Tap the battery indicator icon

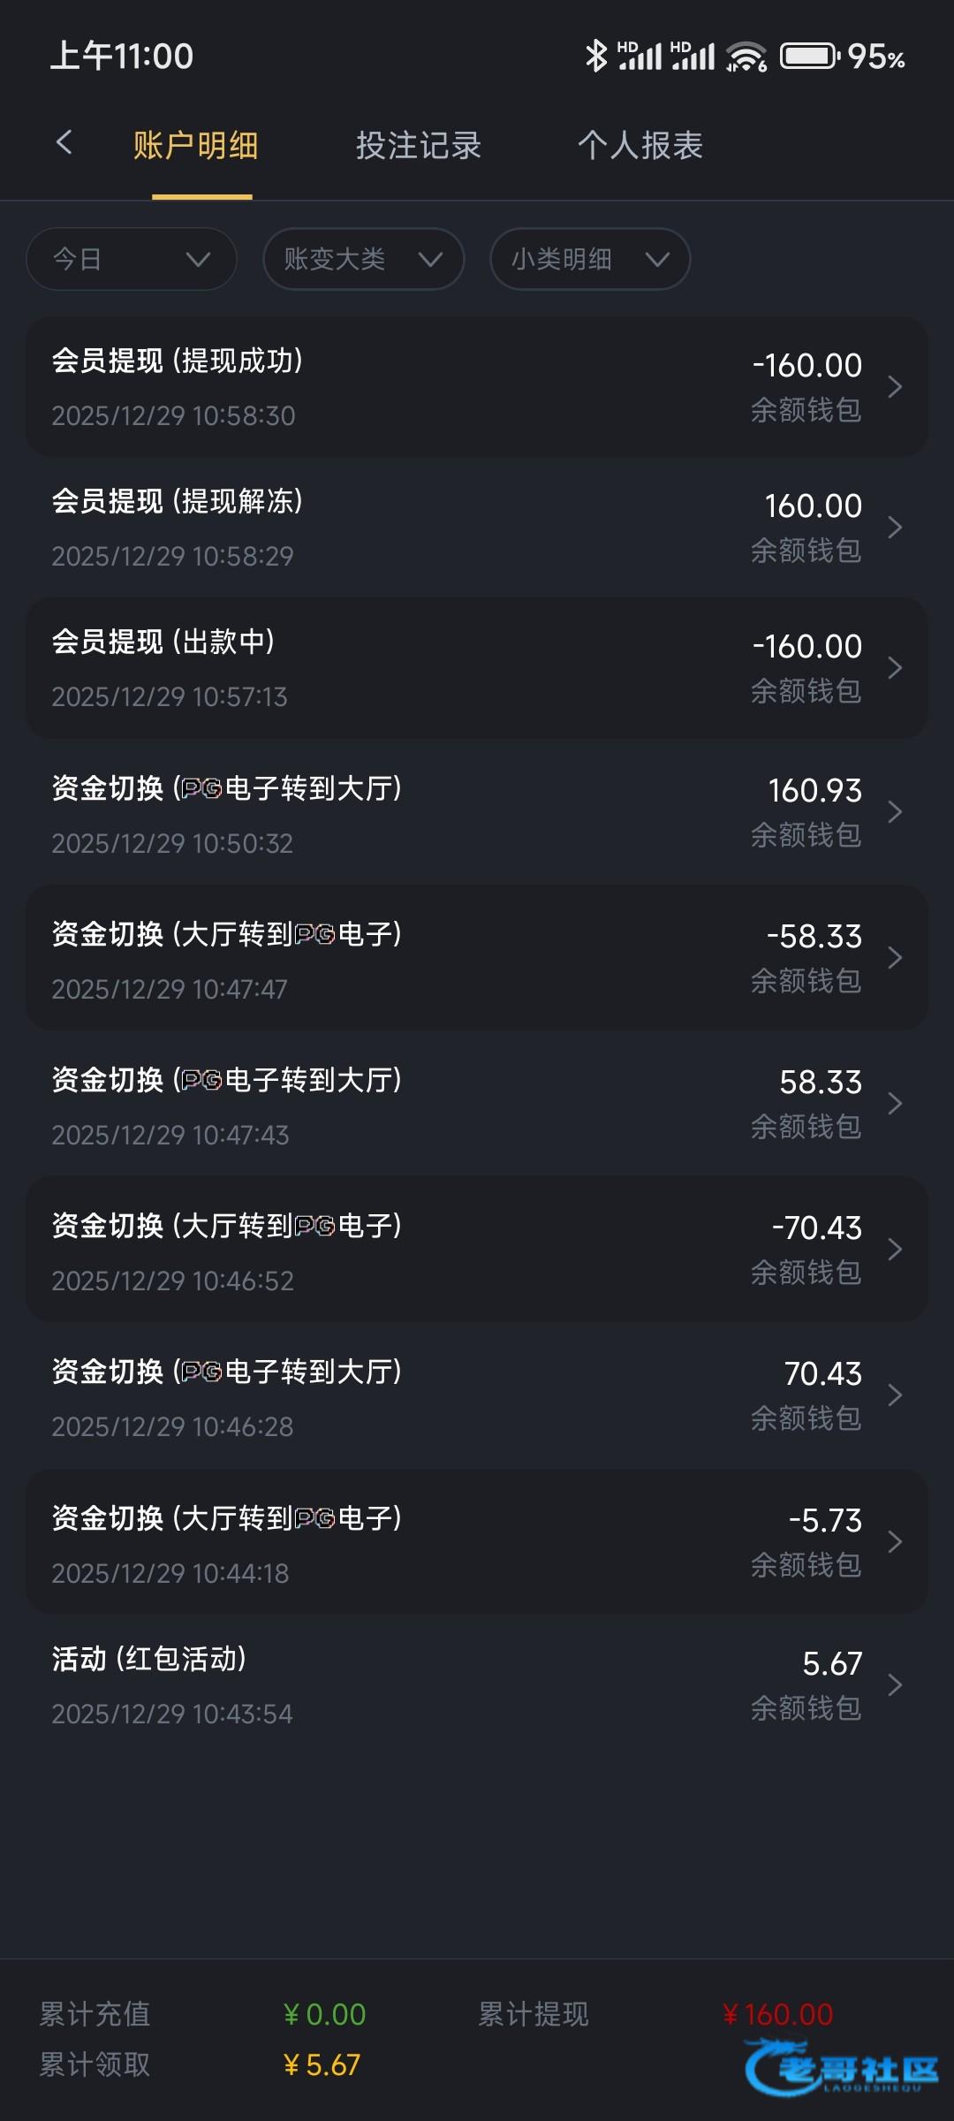tap(808, 57)
